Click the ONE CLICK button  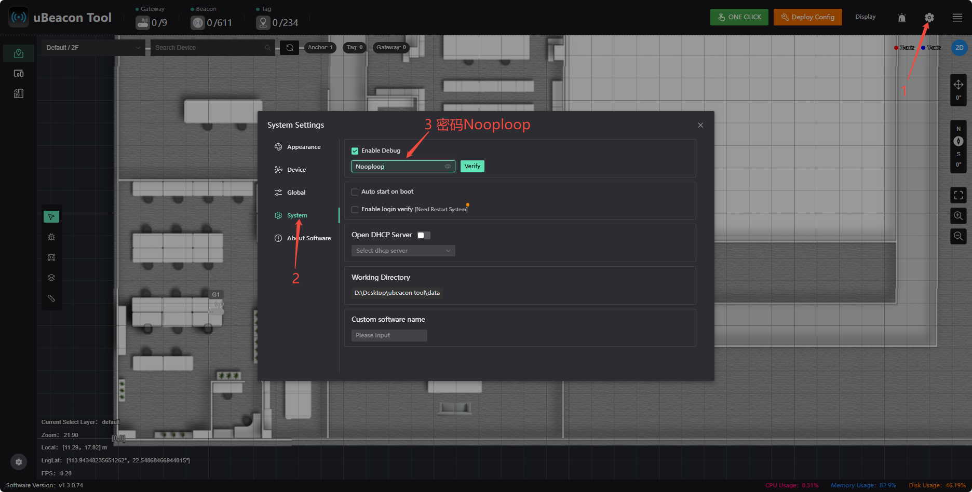point(739,17)
